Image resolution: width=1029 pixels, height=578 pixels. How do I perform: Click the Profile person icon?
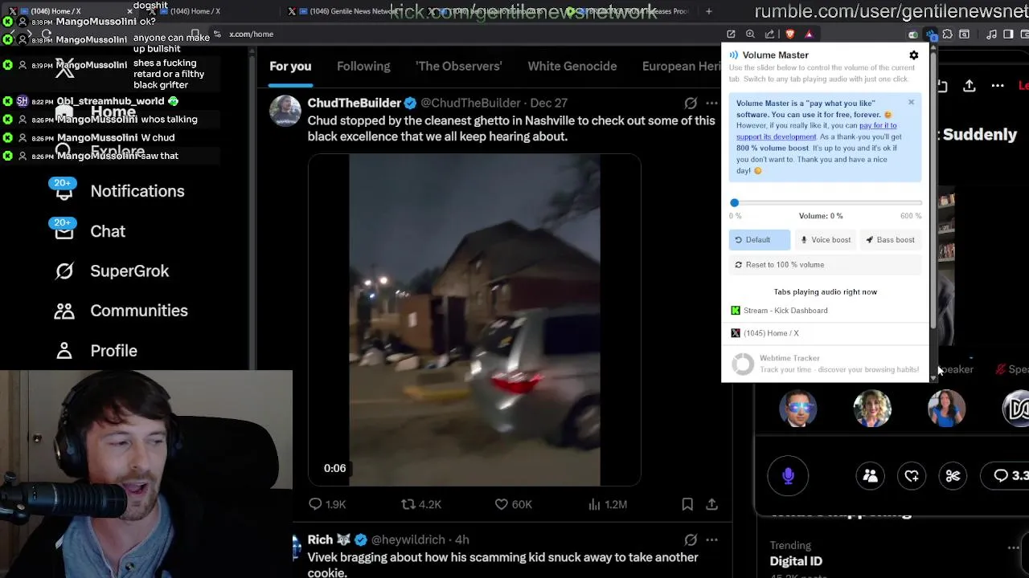pos(64,351)
